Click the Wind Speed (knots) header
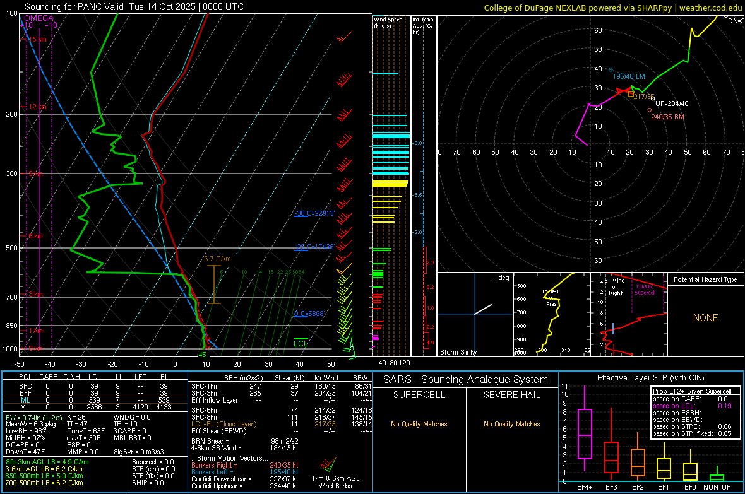 click(388, 22)
